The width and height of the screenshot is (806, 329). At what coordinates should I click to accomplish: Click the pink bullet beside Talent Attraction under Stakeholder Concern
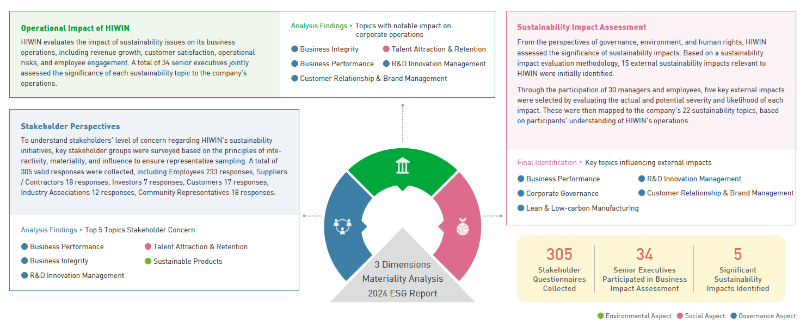[148, 246]
